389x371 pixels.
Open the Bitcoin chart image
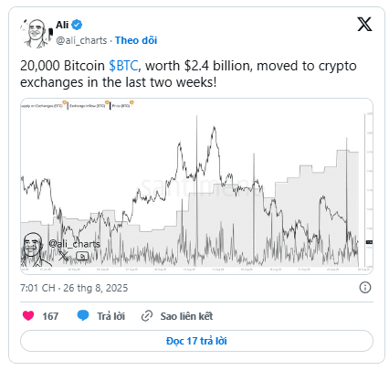pos(196,186)
